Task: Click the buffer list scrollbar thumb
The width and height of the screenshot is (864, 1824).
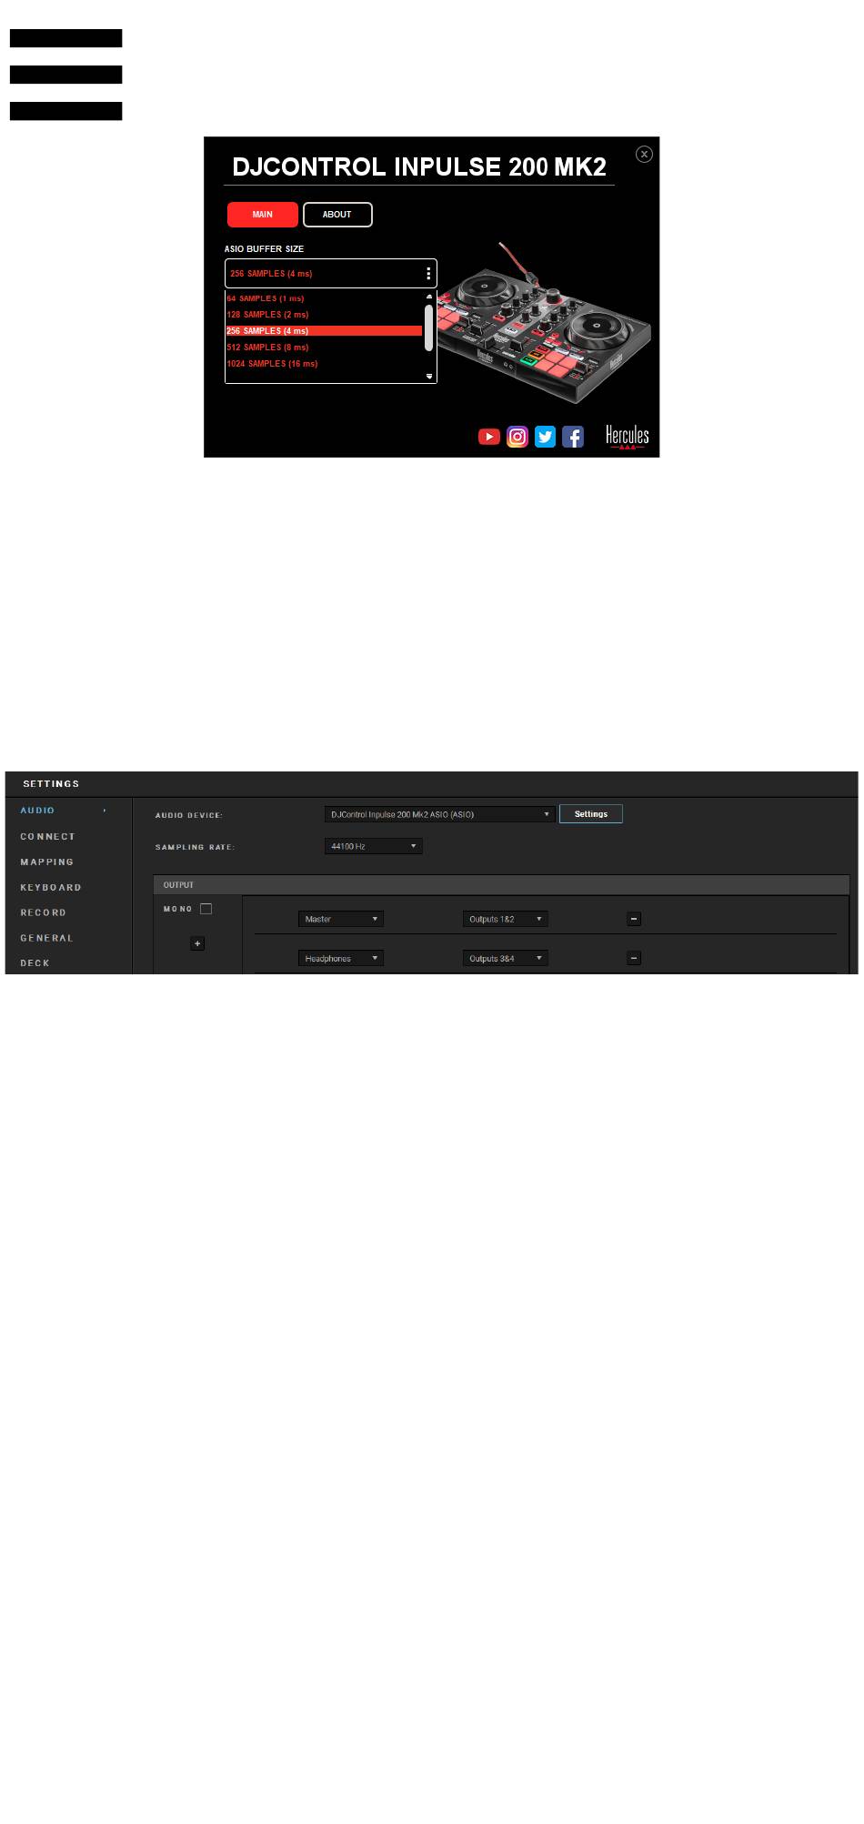Action: pyautogui.click(x=428, y=328)
